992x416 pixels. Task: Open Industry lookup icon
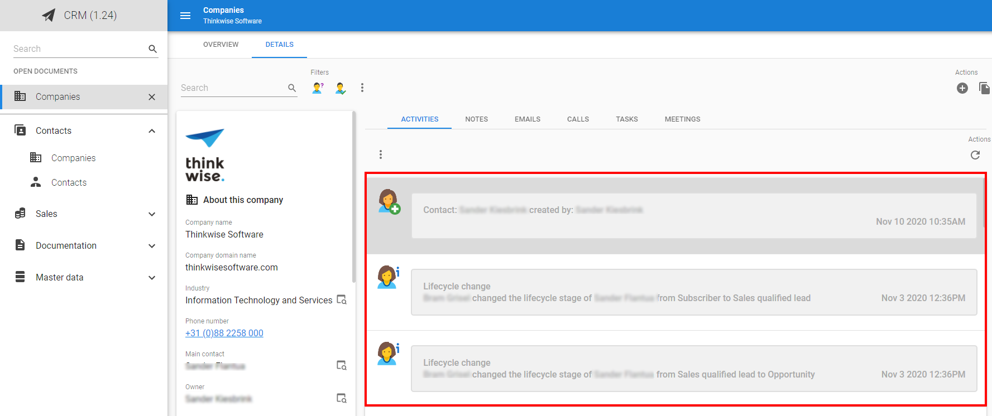click(x=342, y=300)
